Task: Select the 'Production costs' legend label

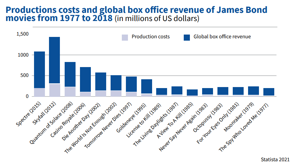Action: pyautogui.click(x=150, y=37)
